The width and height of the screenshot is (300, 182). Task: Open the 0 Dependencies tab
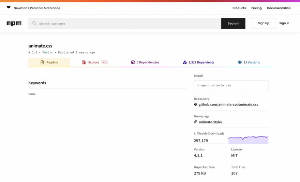pos(145,62)
